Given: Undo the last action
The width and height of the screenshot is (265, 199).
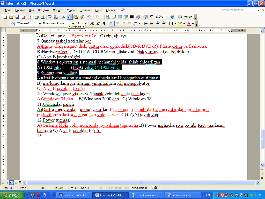Looking at the screenshot, I should click(x=89, y=17).
